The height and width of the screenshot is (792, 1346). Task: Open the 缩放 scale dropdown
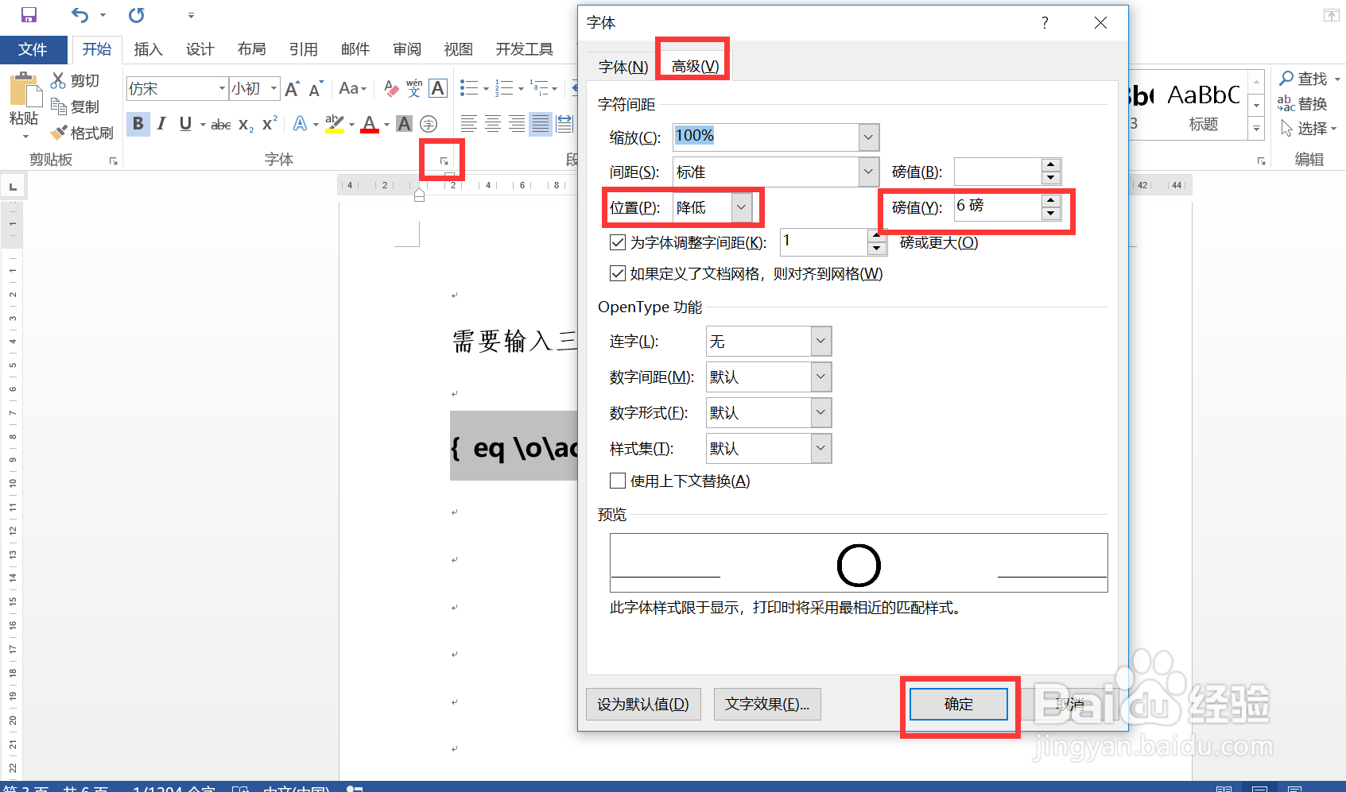pyautogui.click(x=868, y=137)
